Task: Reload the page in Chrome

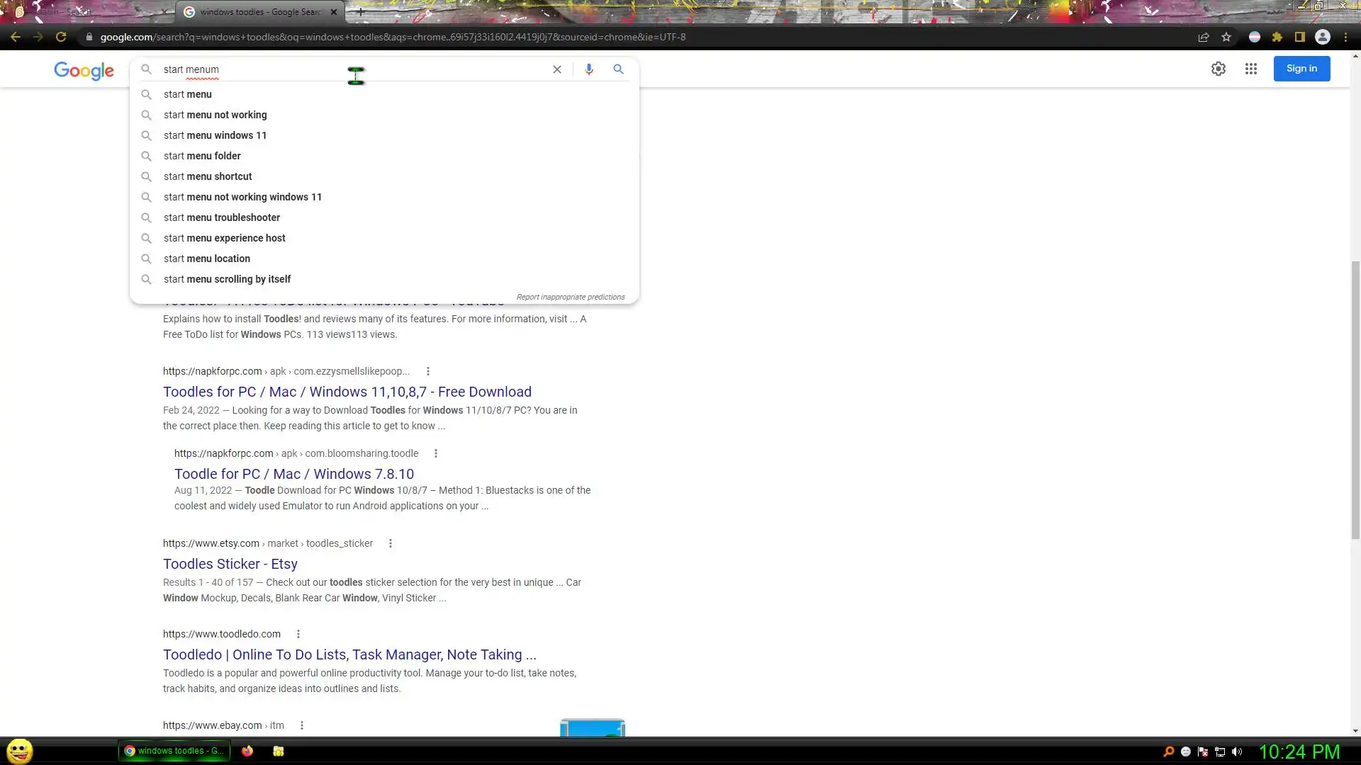Action: tap(61, 38)
